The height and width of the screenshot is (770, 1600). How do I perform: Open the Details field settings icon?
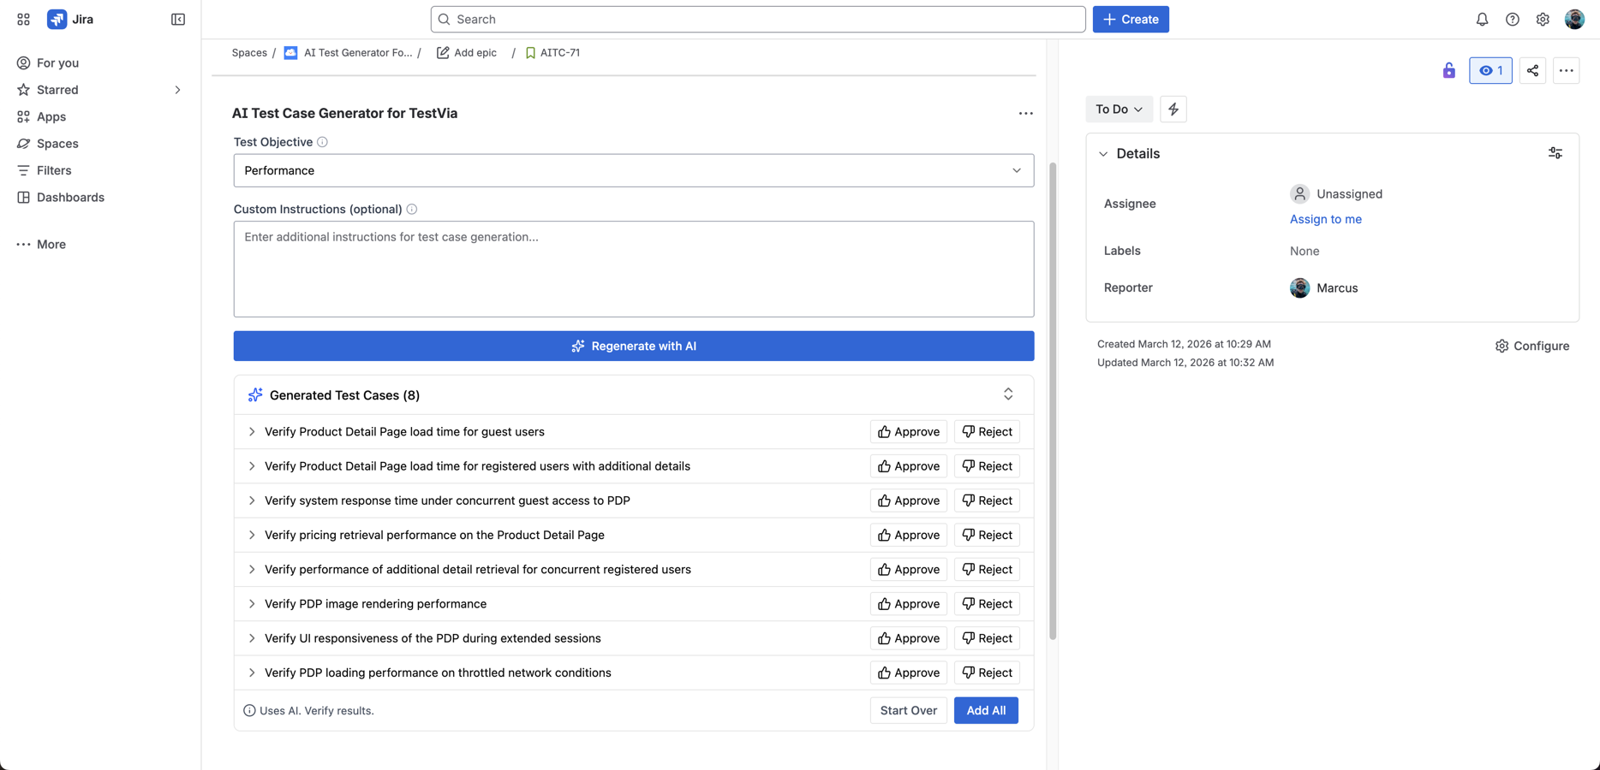pyautogui.click(x=1555, y=153)
